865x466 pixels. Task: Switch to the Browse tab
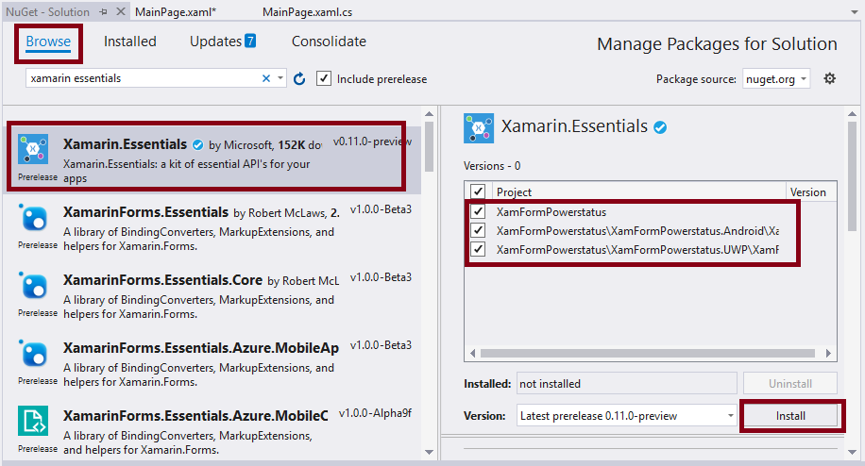point(48,42)
